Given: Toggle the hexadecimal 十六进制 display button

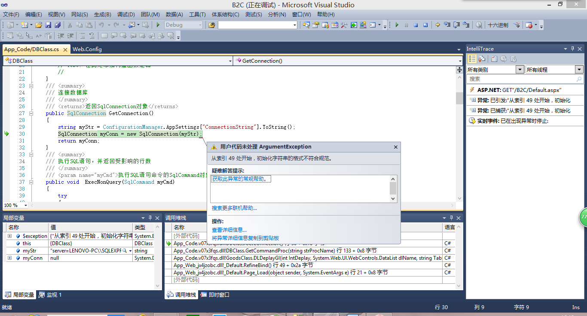Looking at the screenshot, I should tap(498, 25).
